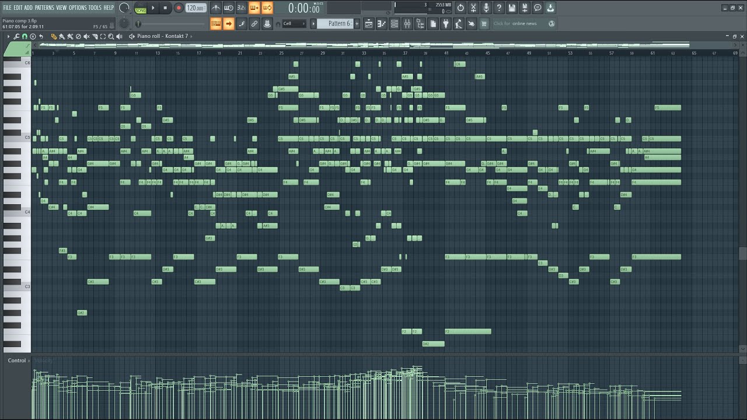
Task: Open the VIEW menu
Action: click(61, 8)
